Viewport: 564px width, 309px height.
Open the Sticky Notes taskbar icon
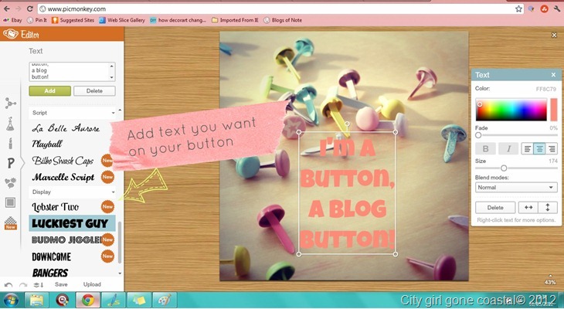[139, 300]
